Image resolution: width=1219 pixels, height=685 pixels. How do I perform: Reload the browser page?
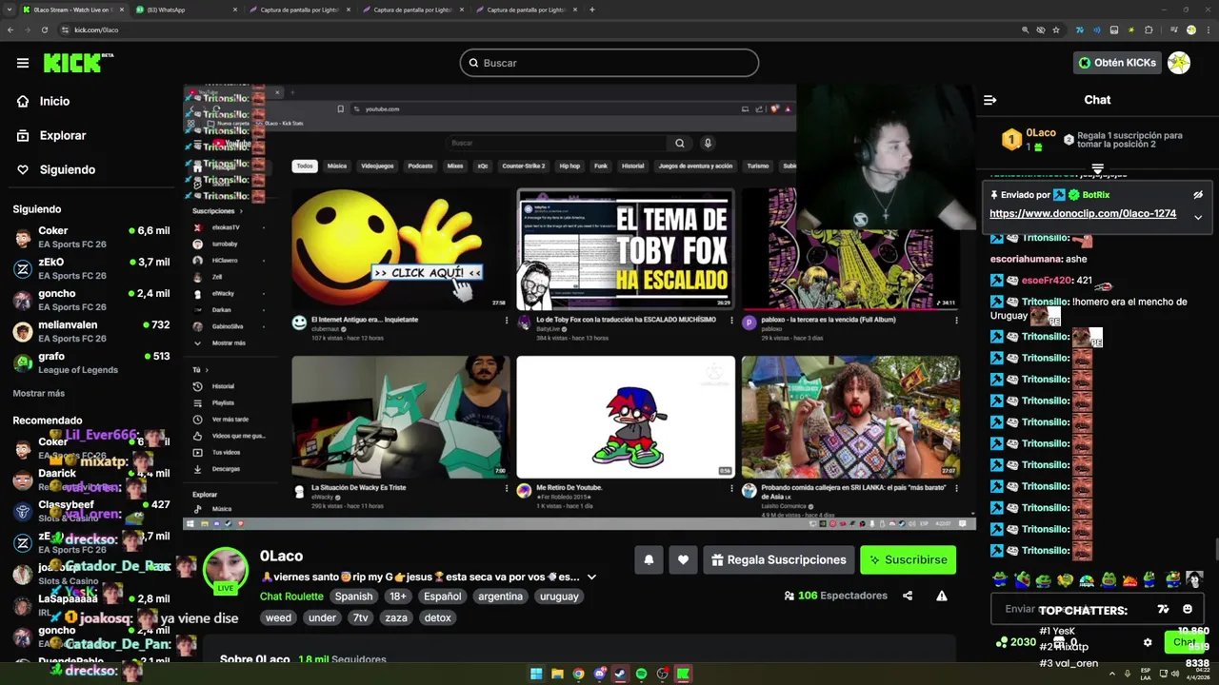coord(44,29)
